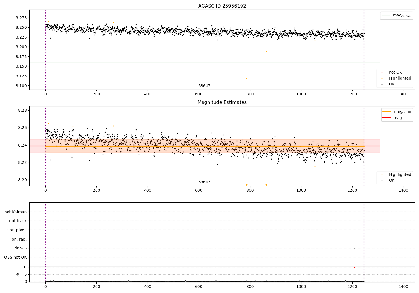The image size is (419, 293).
Task: Click the red dr point near value 10
Action: click(x=354, y=267)
